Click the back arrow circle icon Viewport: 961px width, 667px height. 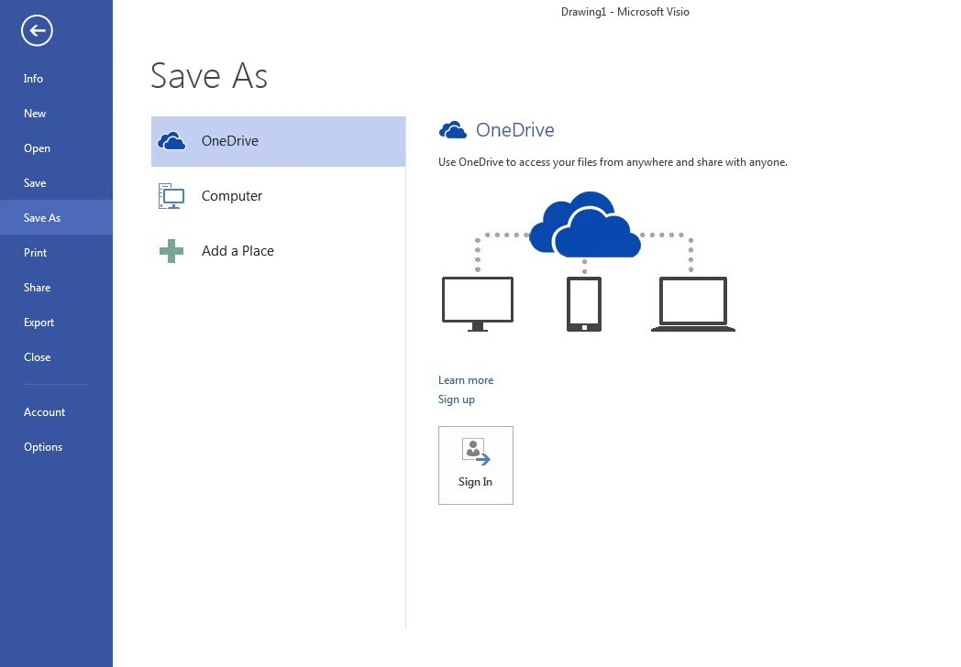[x=37, y=30]
